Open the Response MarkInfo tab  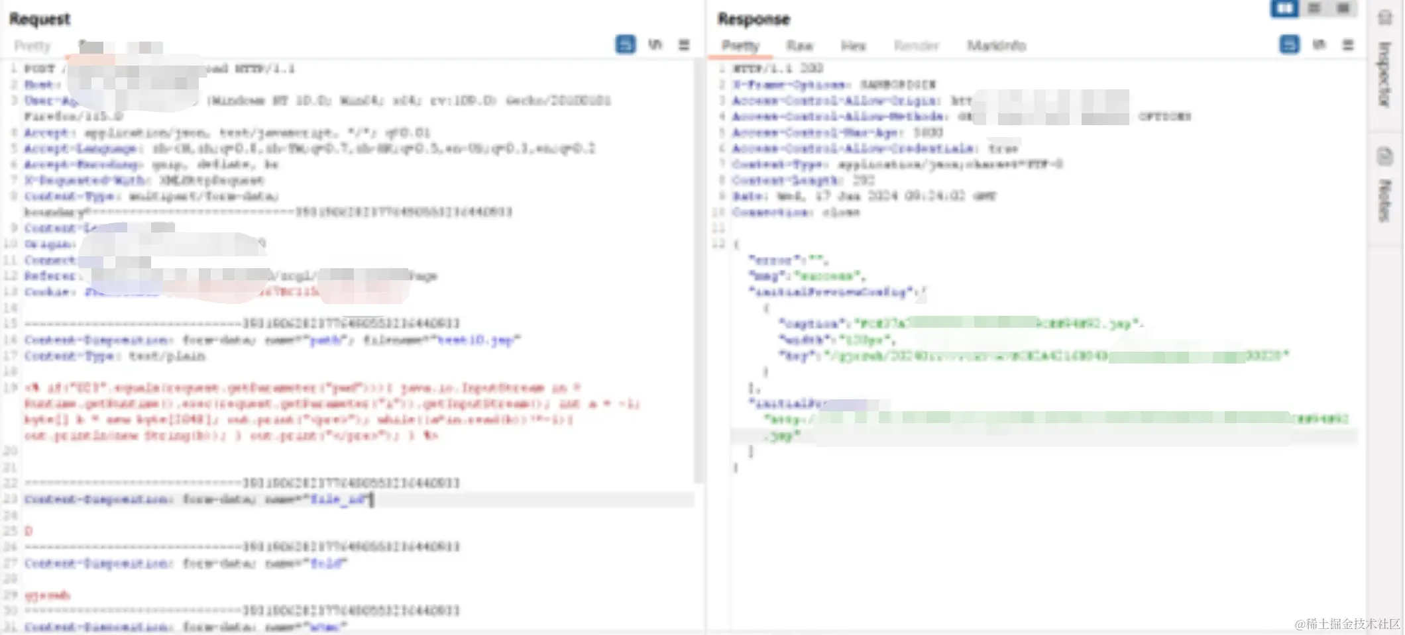click(996, 46)
